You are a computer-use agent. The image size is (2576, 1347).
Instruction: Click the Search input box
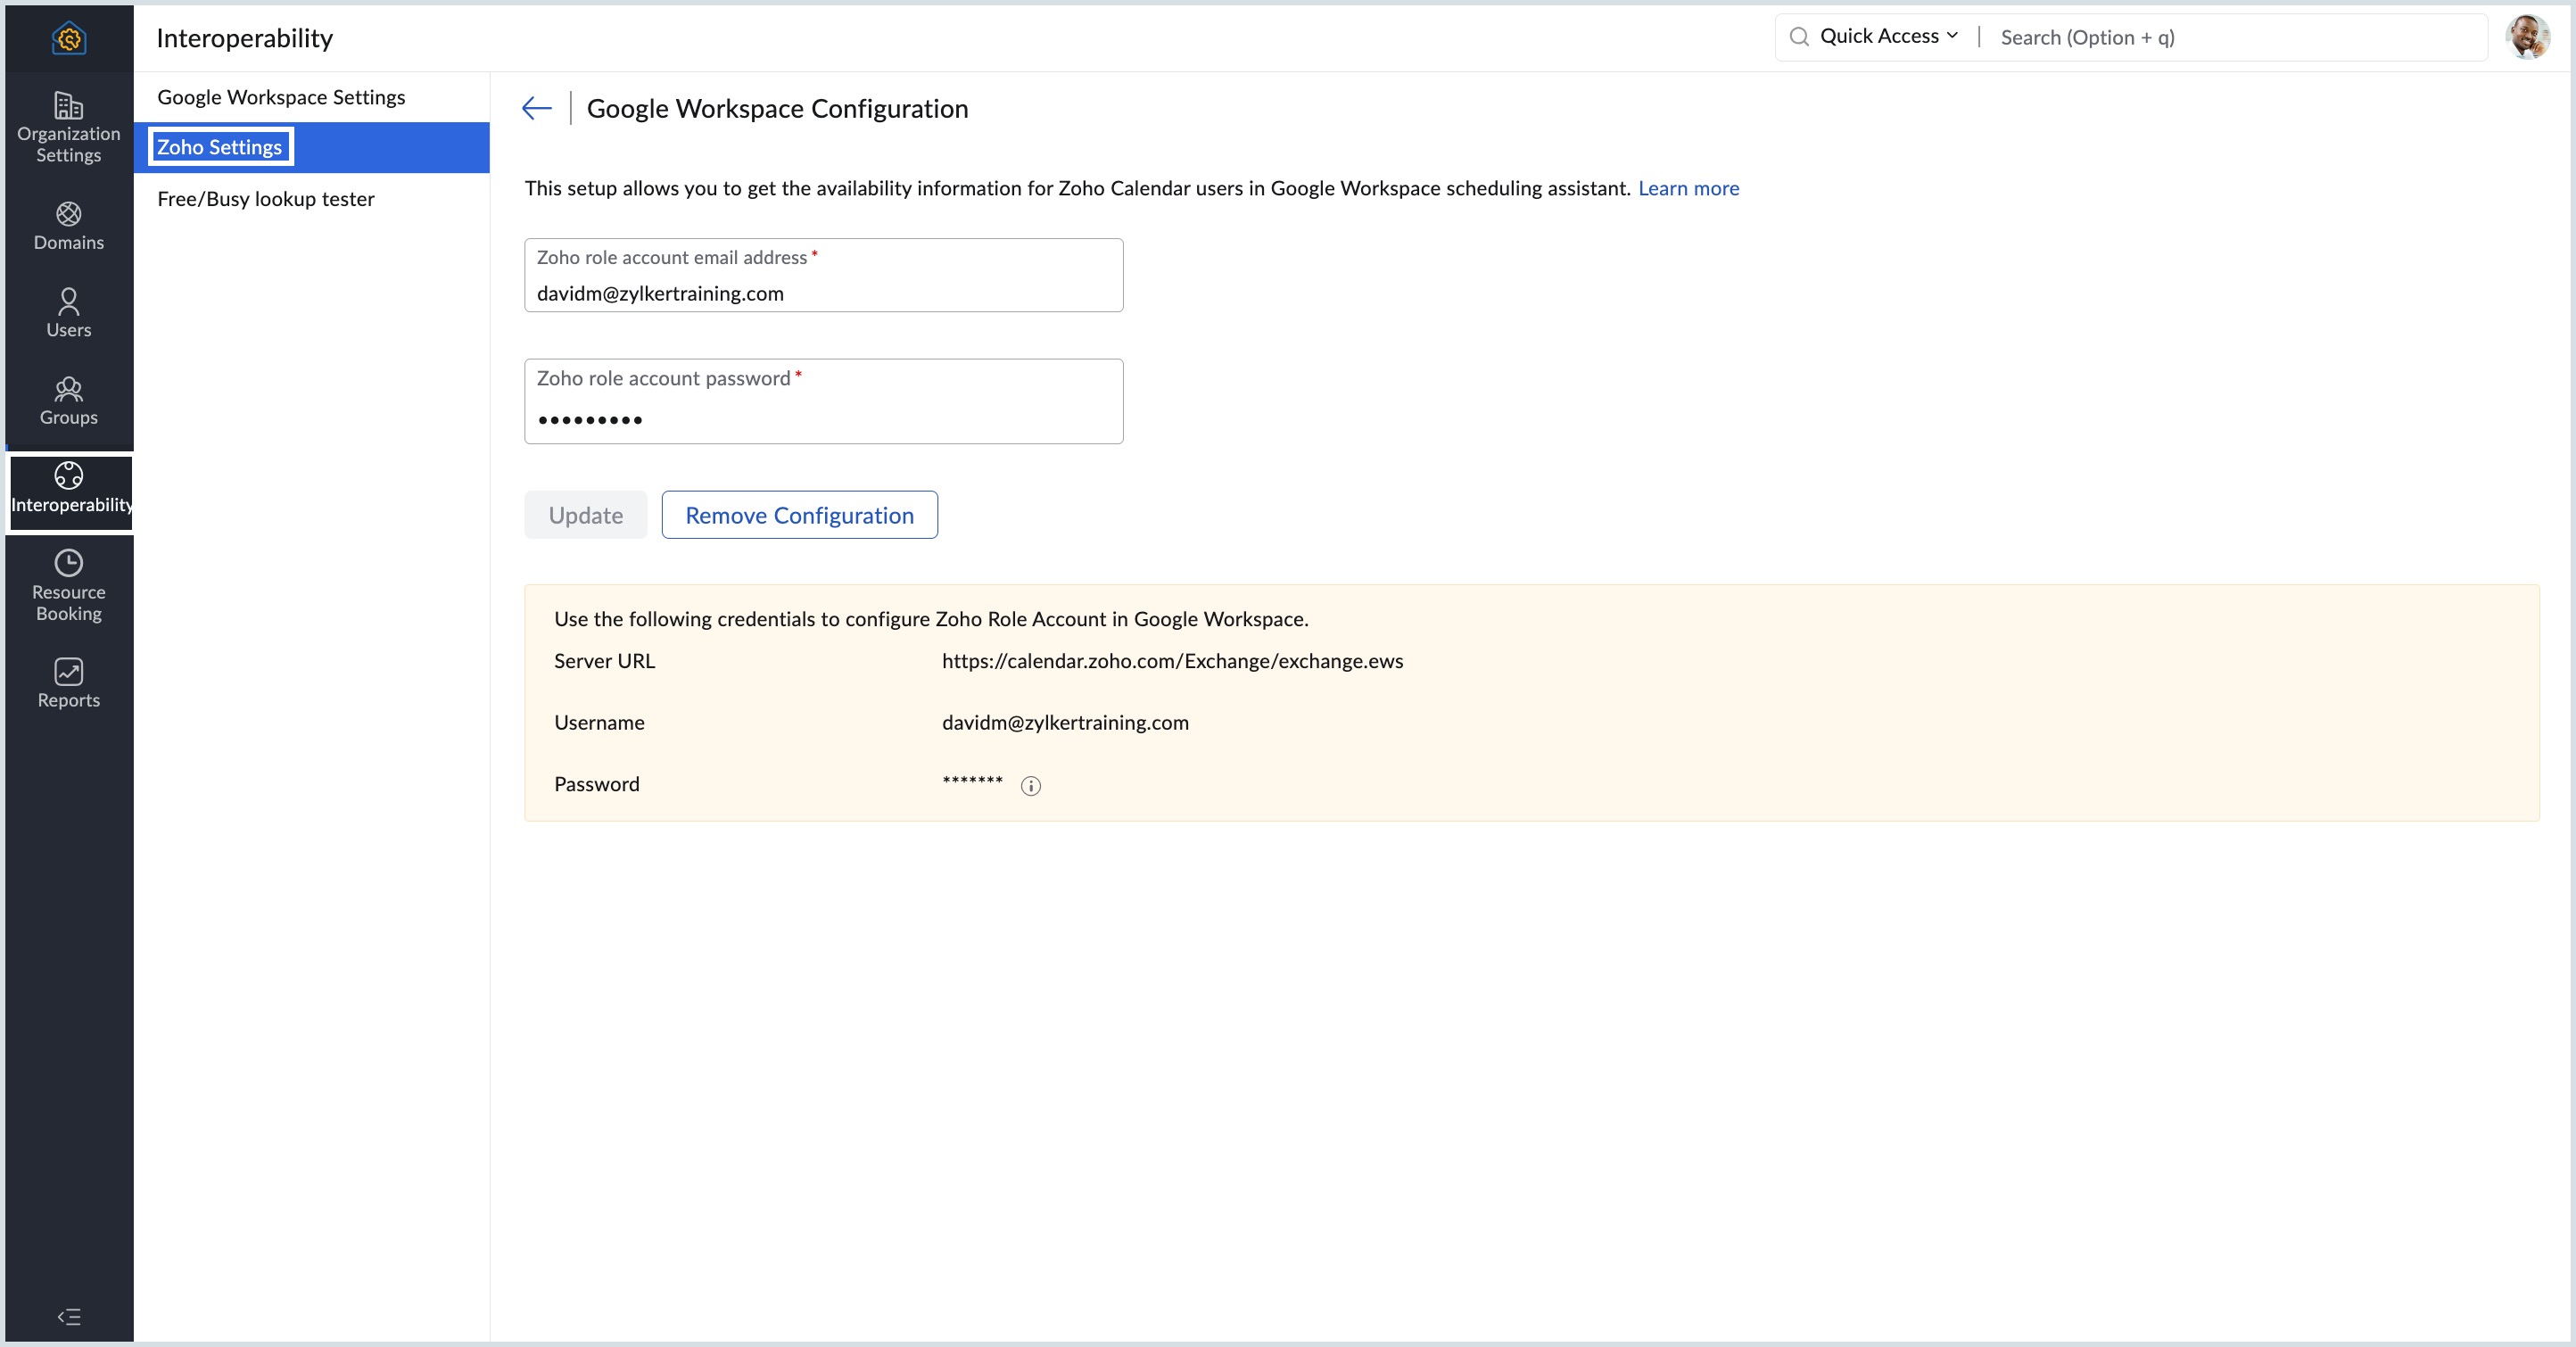pyautogui.click(x=2240, y=37)
